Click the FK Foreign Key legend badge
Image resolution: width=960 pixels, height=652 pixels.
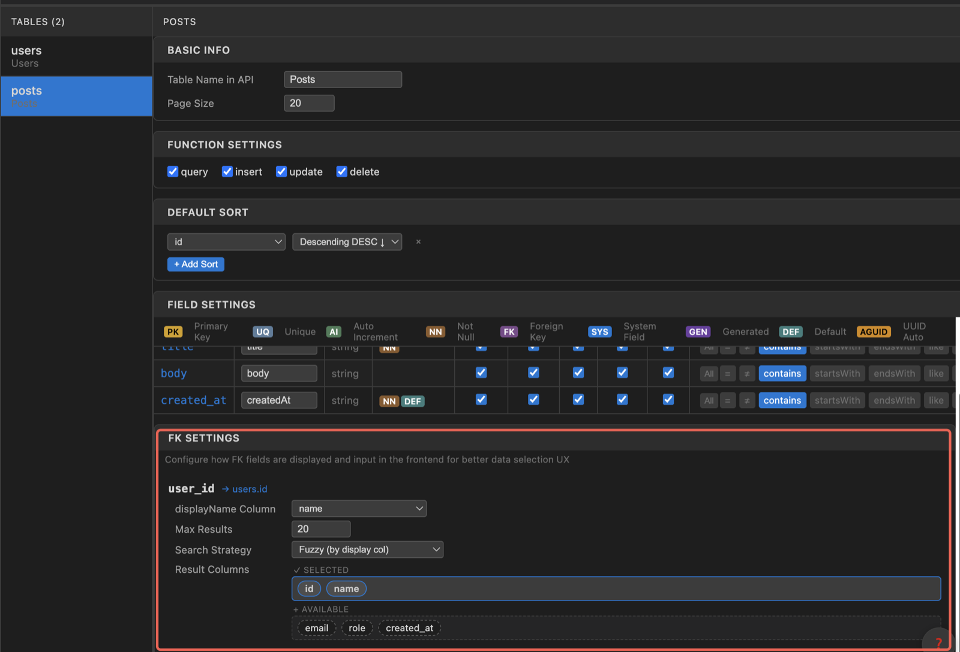click(509, 332)
